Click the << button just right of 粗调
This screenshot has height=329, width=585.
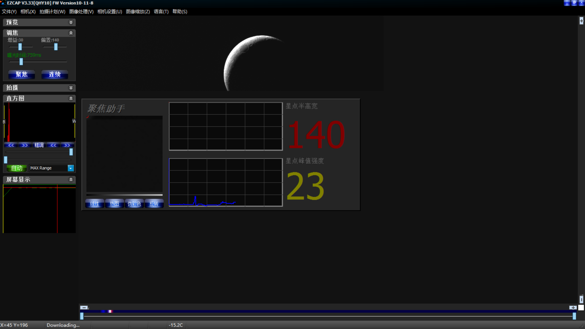(x=53, y=145)
